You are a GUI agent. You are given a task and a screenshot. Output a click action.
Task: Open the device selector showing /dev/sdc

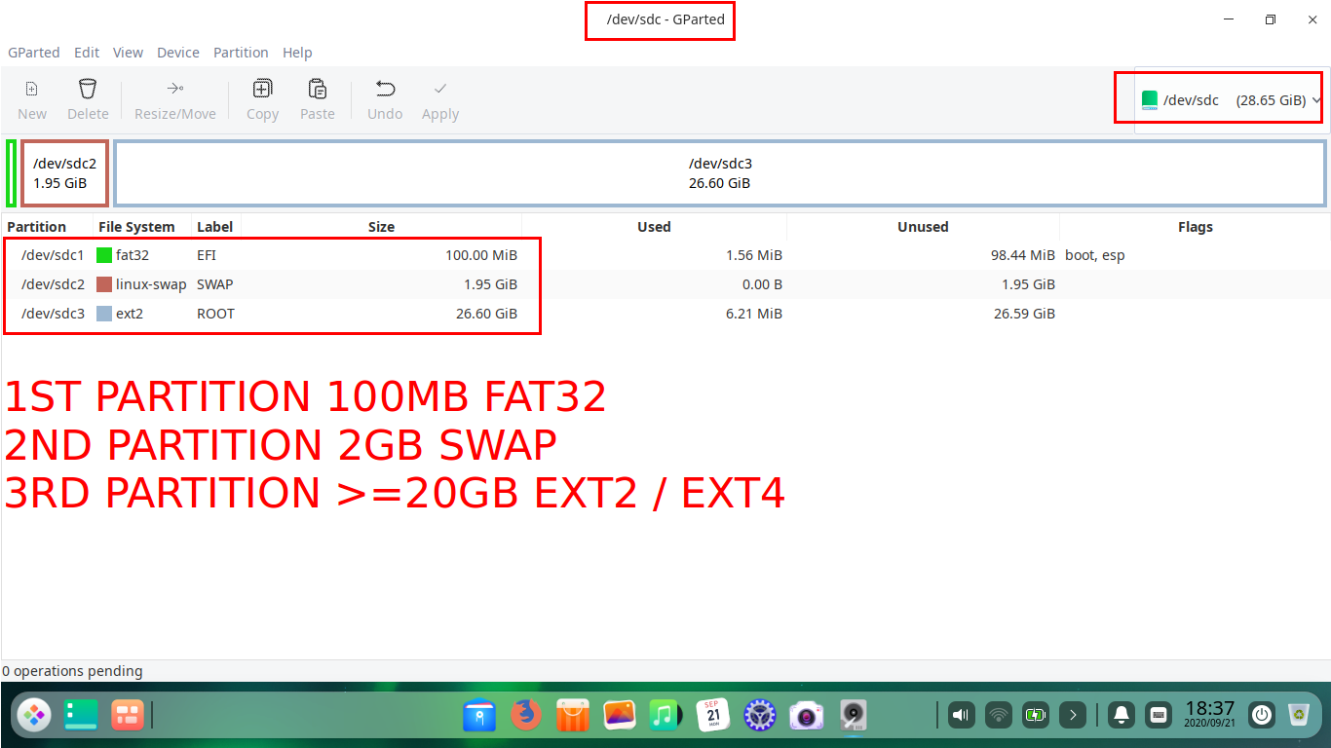click(x=1219, y=98)
